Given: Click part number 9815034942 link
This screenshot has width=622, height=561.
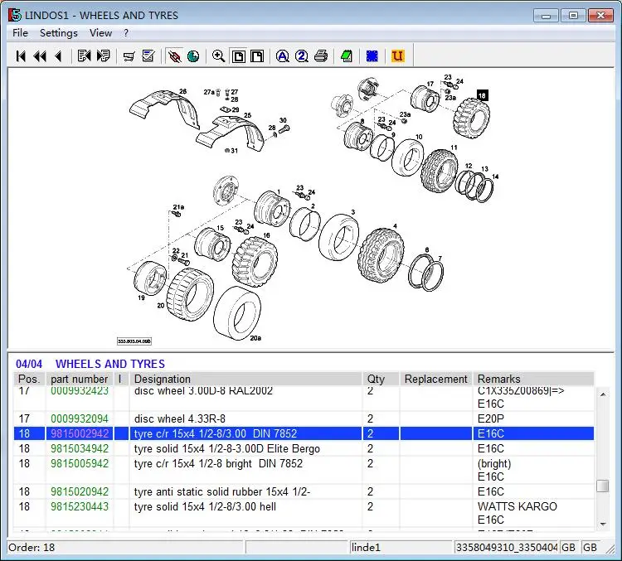Looking at the screenshot, I should click(80, 448).
